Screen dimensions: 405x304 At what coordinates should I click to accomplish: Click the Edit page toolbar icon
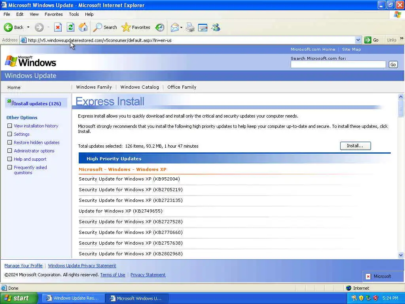pos(203,27)
